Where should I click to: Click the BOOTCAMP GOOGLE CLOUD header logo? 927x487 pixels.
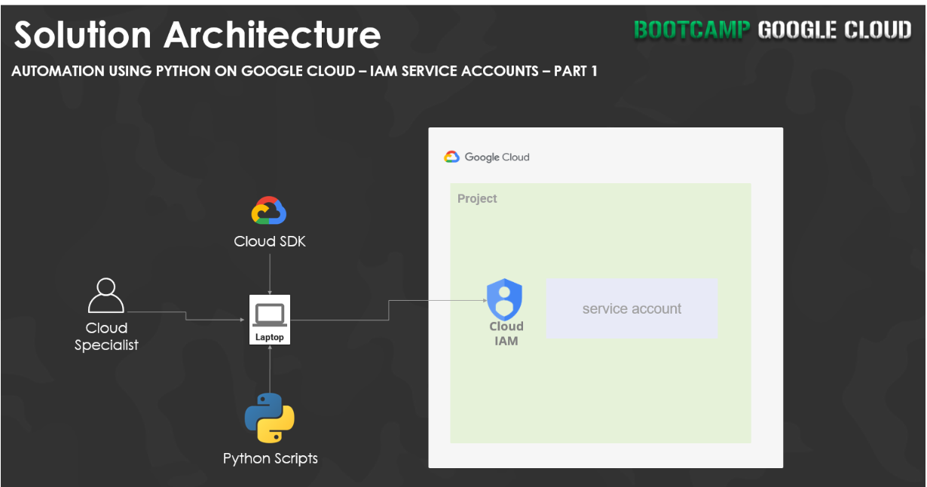pyautogui.click(x=772, y=29)
